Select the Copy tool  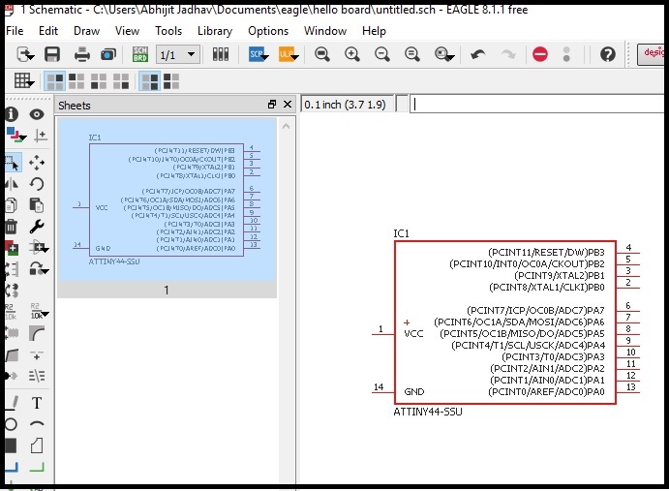[12, 205]
